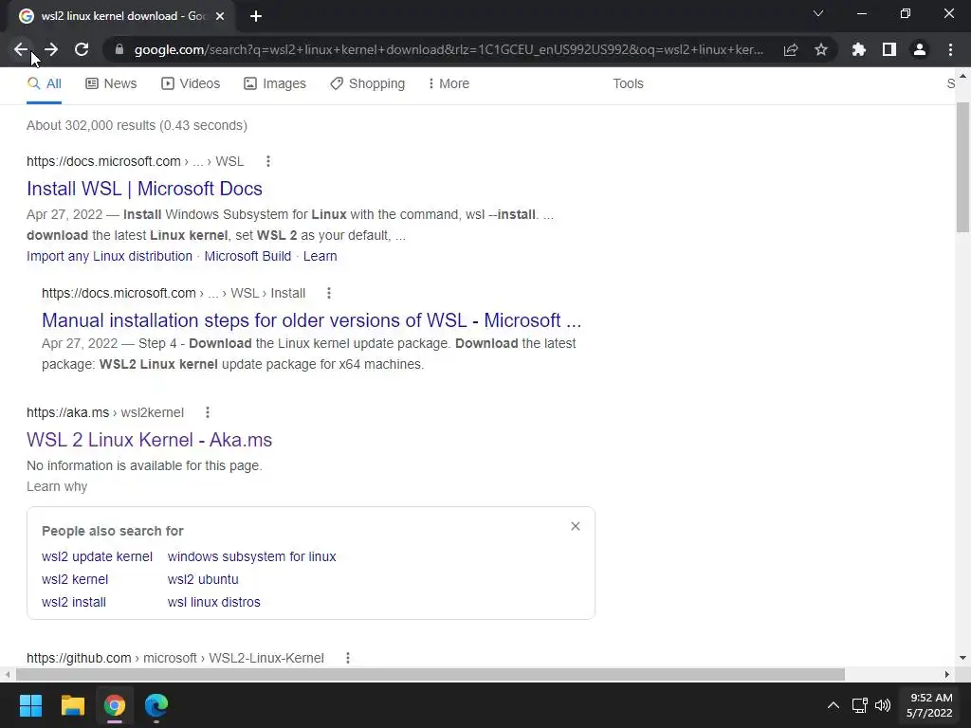Go forward with the forward arrow
The height and width of the screenshot is (728, 971).
click(51, 49)
